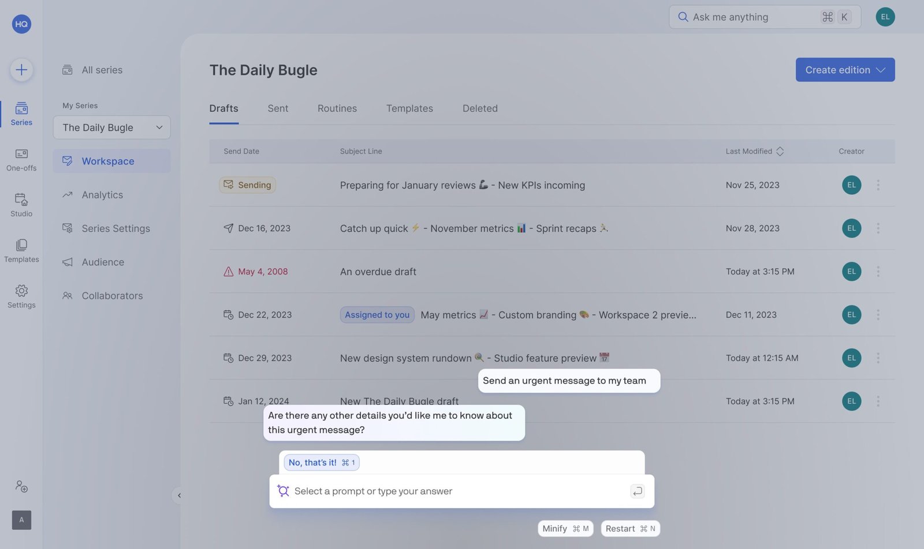Click the send icon beside Dec 16, 2023
924x549 pixels.
coord(229,228)
